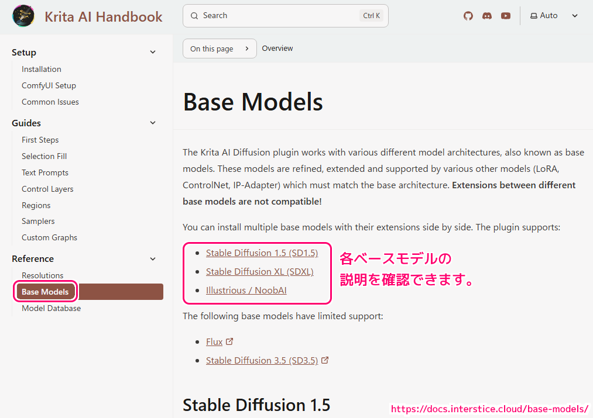Click the Setup section title

[24, 52]
